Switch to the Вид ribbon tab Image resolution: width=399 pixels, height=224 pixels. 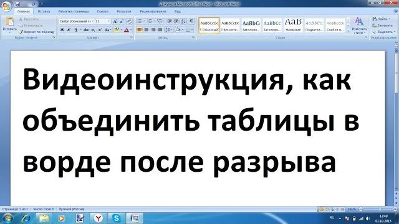pyautogui.click(x=177, y=11)
